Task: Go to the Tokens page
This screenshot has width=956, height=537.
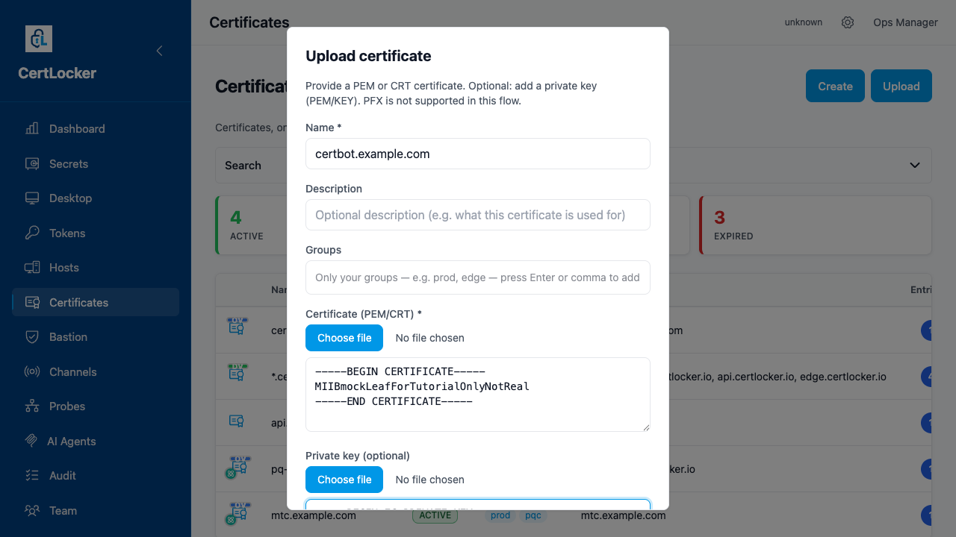Action: (x=96, y=233)
